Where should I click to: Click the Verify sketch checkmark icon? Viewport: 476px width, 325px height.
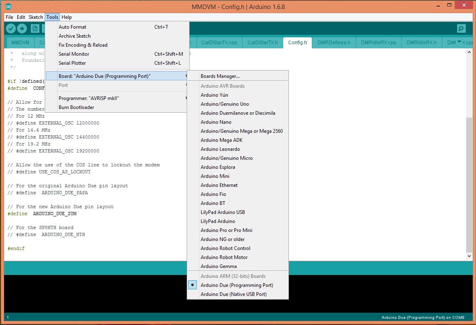(11, 29)
